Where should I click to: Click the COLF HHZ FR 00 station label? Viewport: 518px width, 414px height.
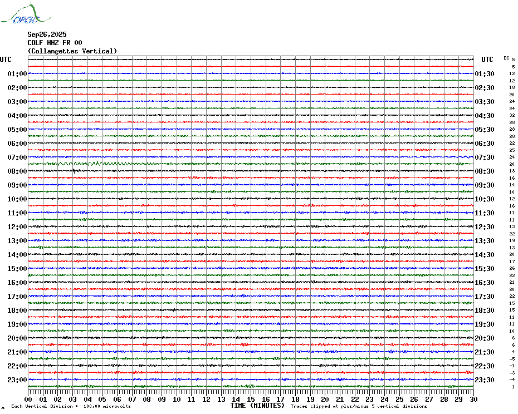(x=55, y=43)
